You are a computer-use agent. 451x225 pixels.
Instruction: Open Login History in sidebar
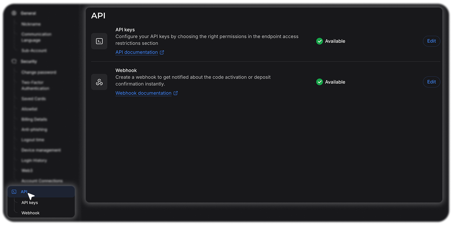pyautogui.click(x=34, y=160)
